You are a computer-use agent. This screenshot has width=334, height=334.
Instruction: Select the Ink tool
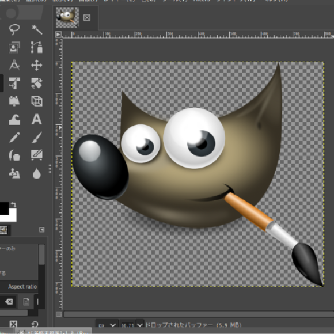[14, 155]
